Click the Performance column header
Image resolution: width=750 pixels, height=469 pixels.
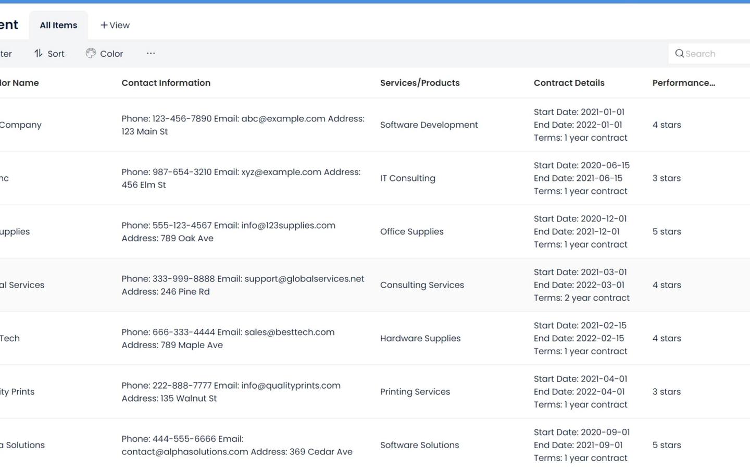pos(684,83)
